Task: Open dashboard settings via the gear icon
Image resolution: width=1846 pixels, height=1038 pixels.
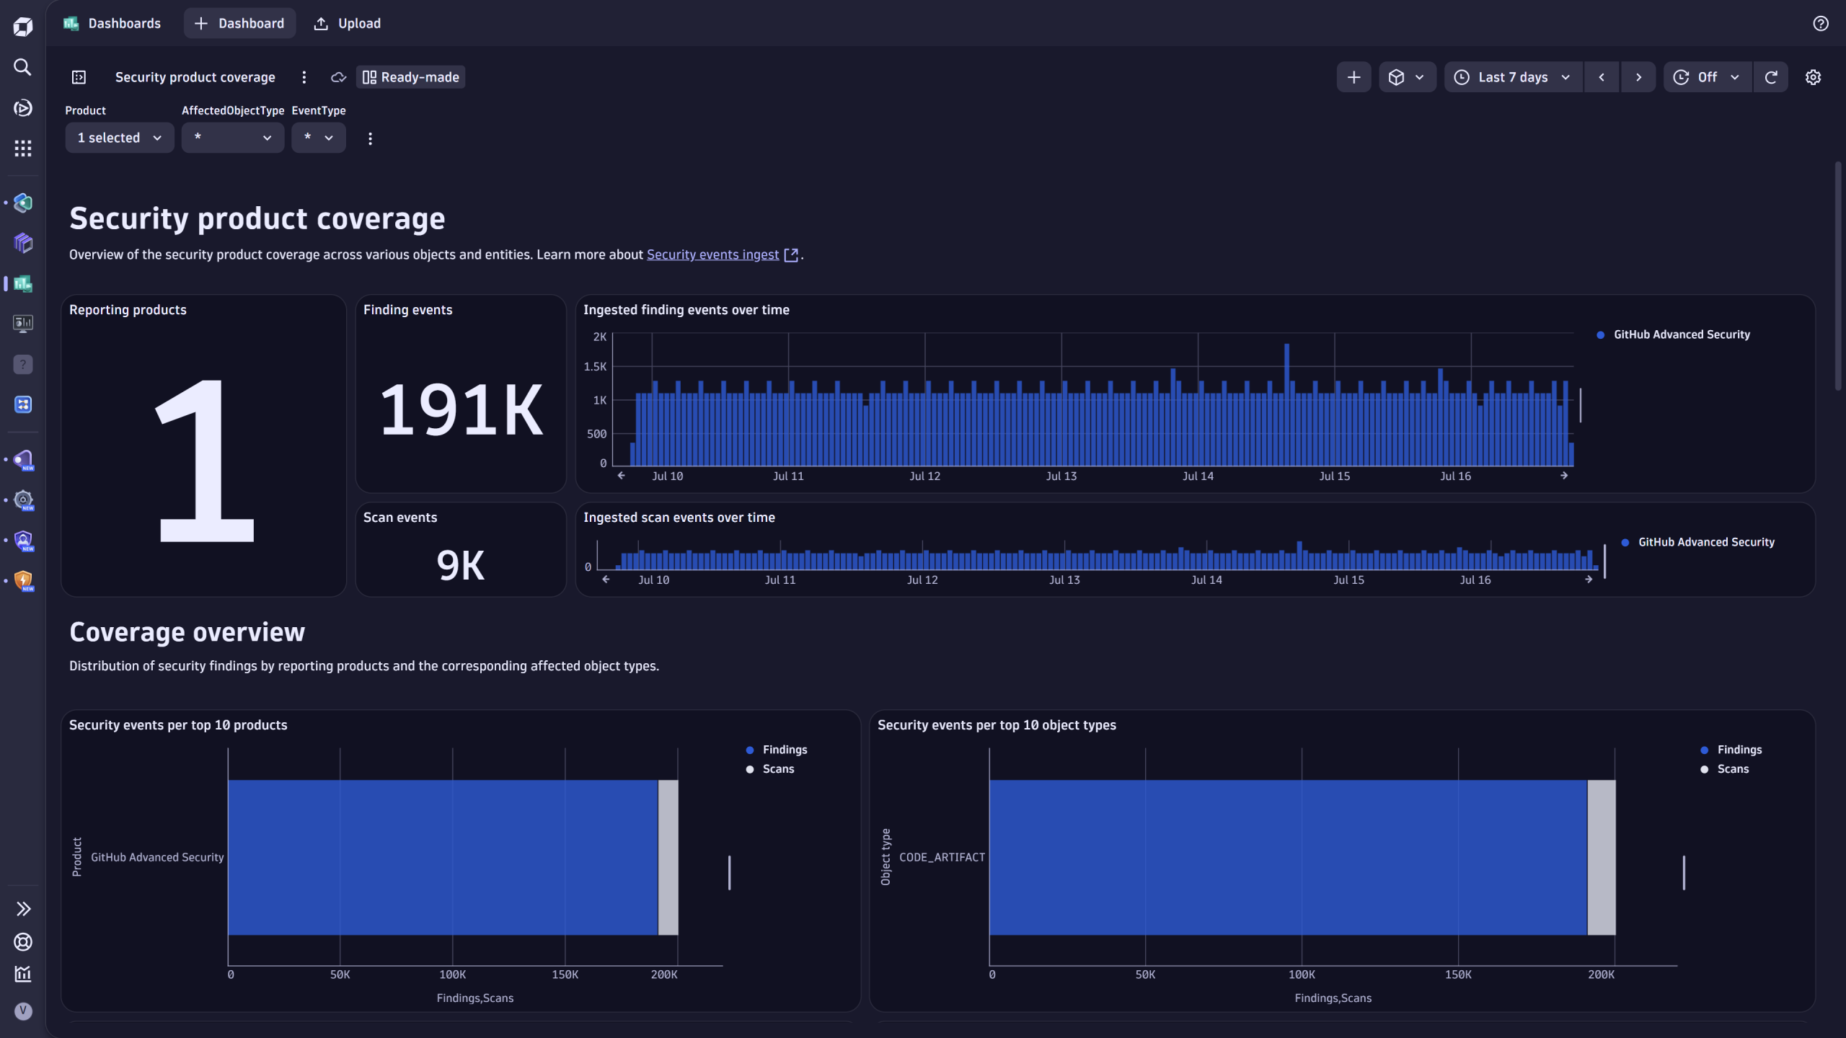Action: [x=1814, y=76]
